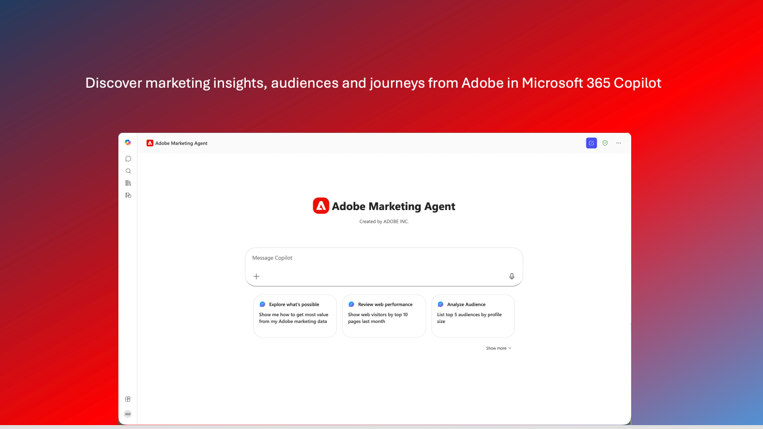
Task: Select the Explore what's possible prompt card
Action: tap(295, 316)
